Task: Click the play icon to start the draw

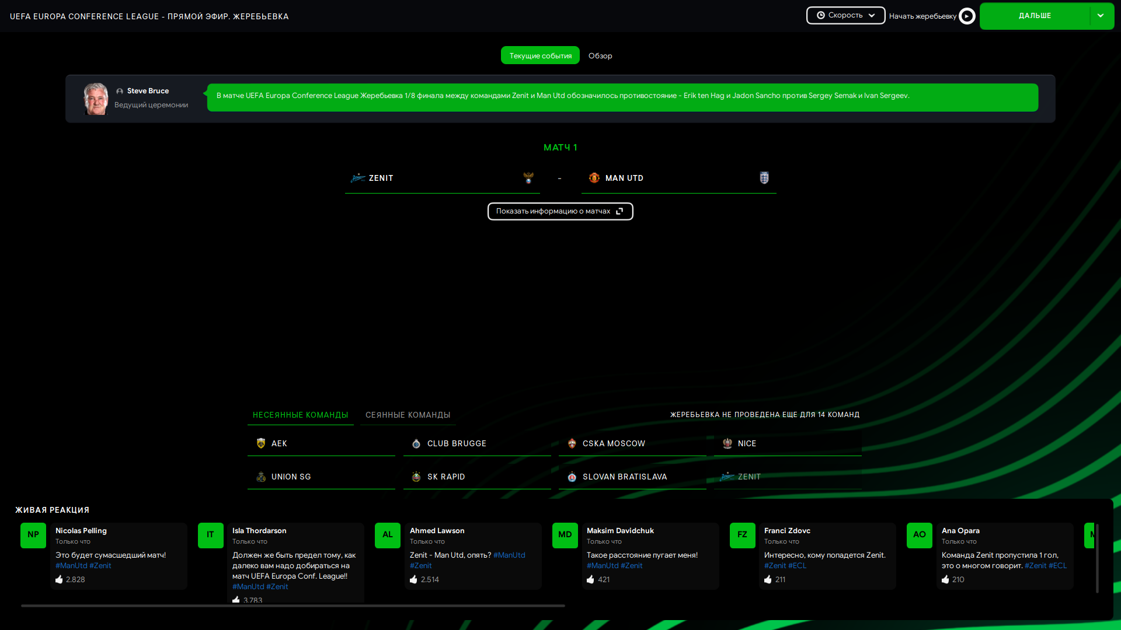Action: 967,16
